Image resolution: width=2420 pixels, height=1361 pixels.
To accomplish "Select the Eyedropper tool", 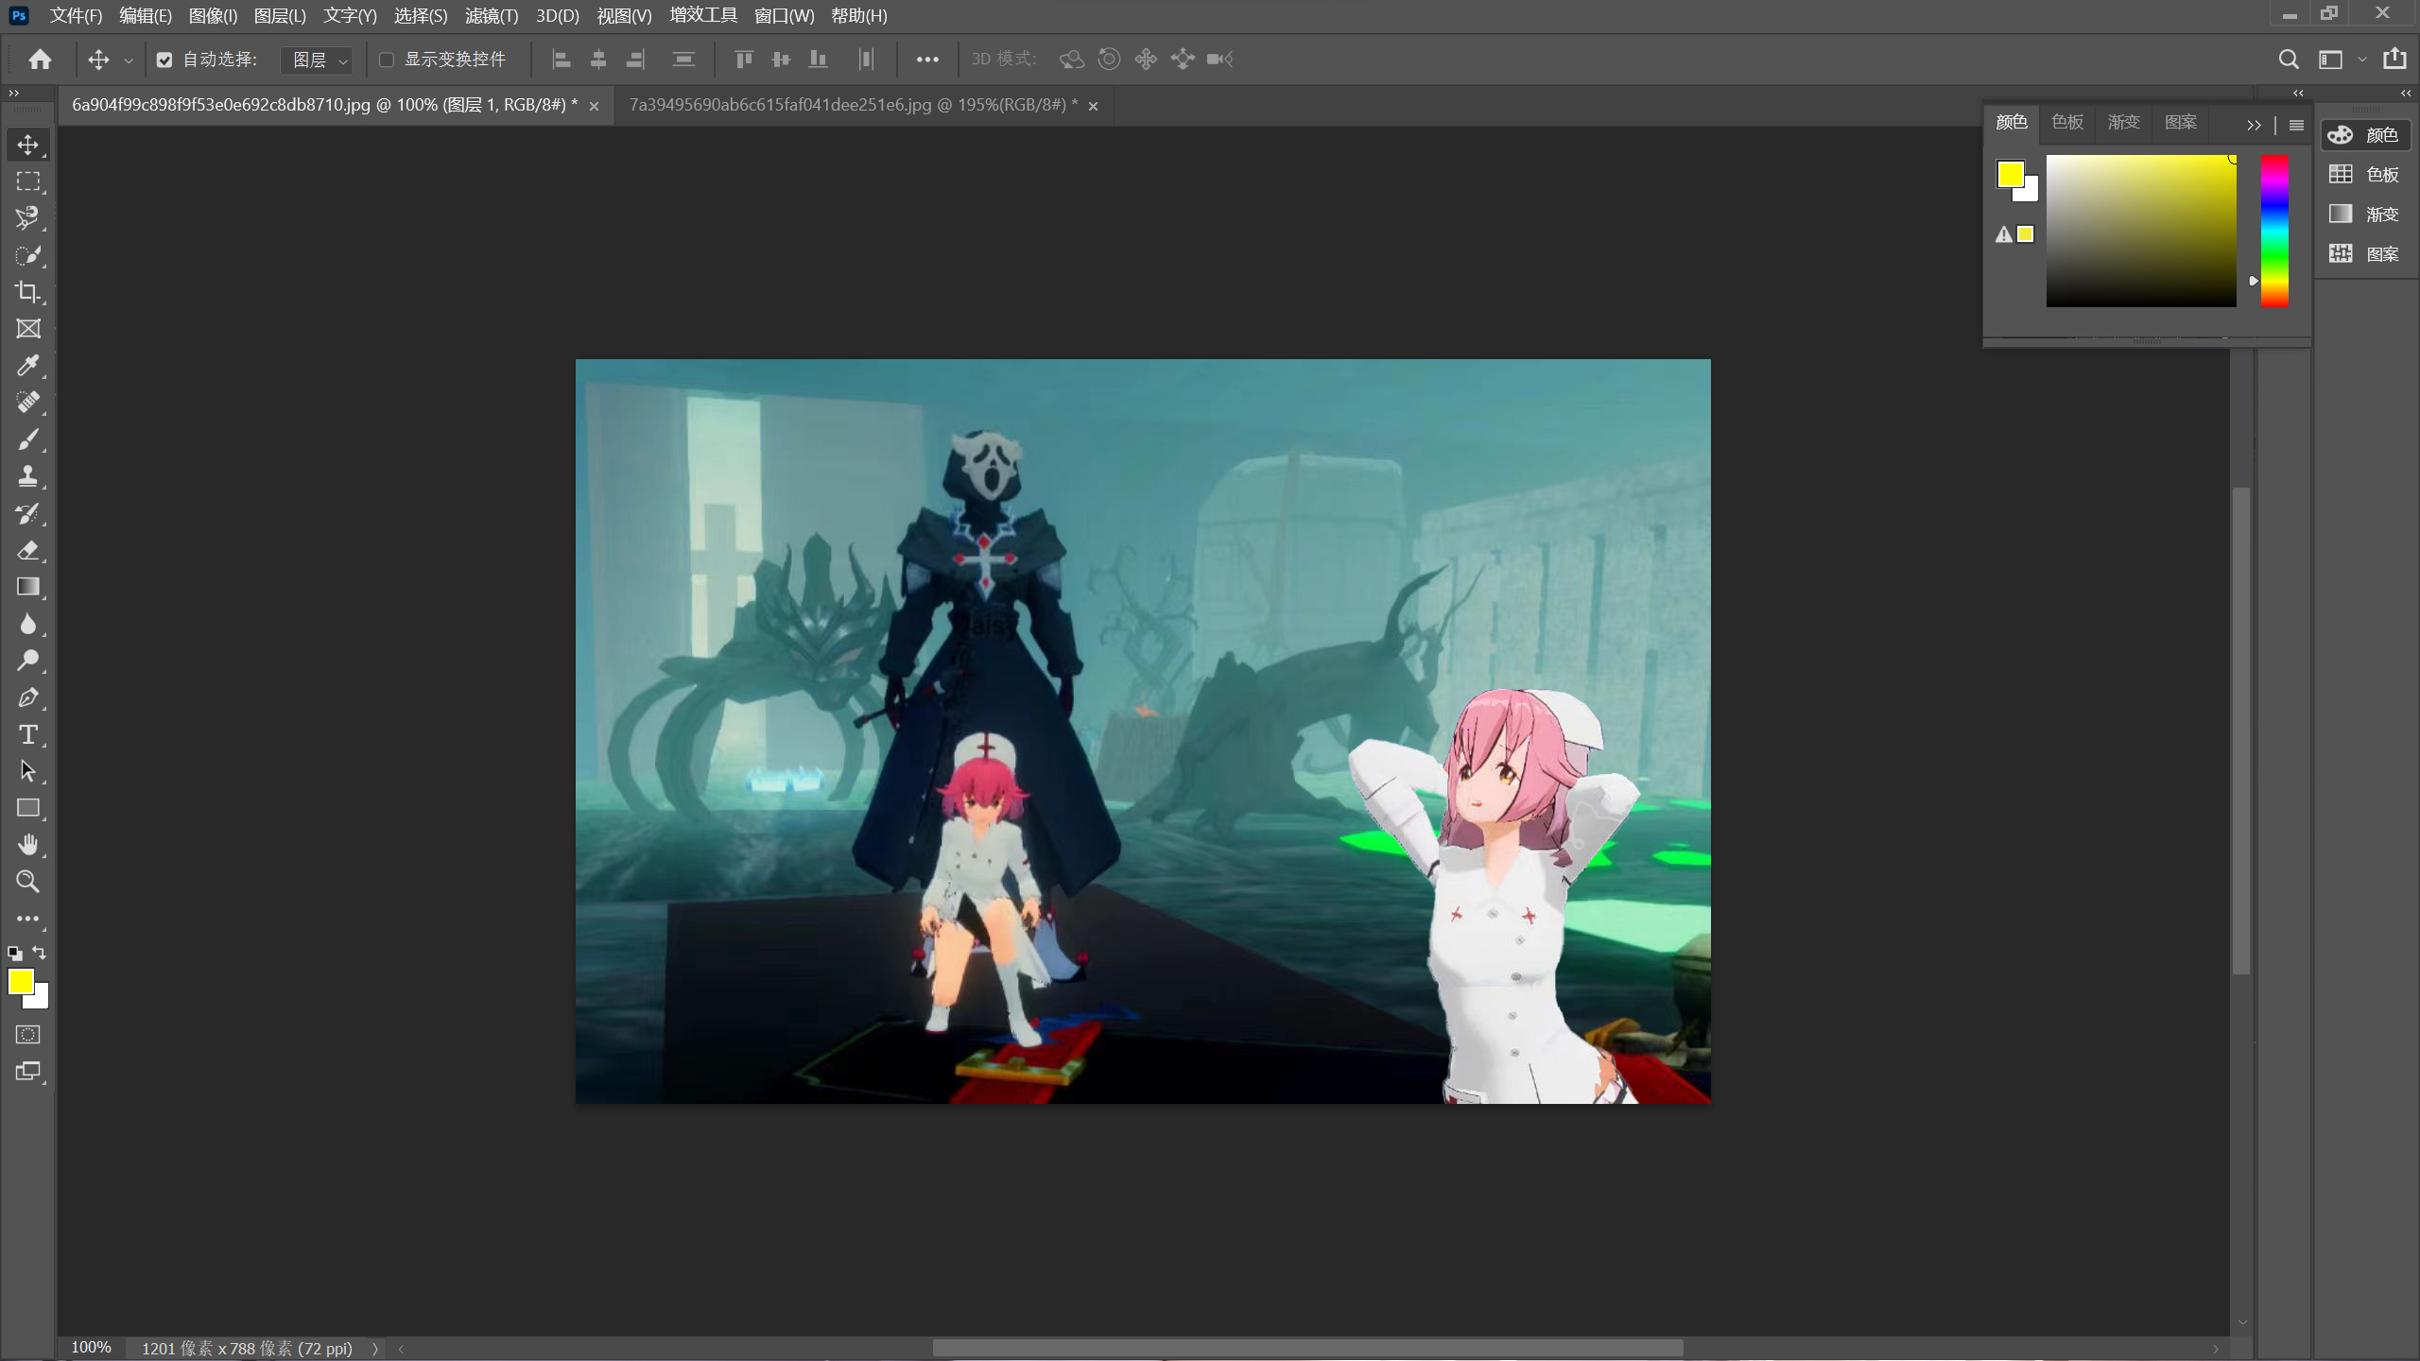I will pyautogui.click(x=28, y=366).
